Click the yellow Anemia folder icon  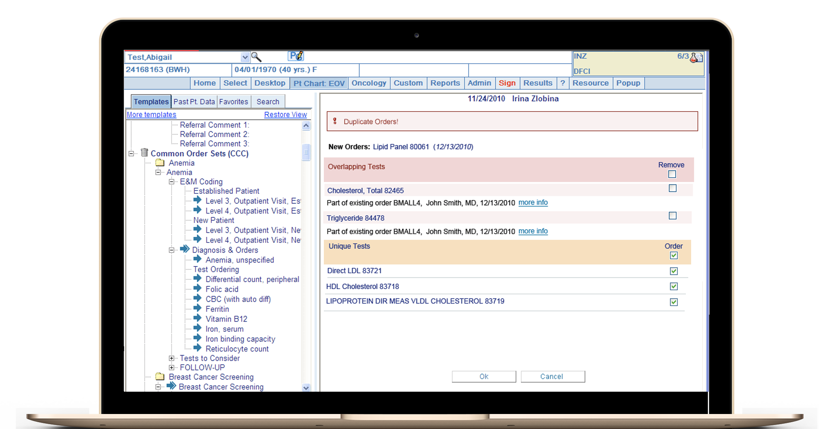160,163
